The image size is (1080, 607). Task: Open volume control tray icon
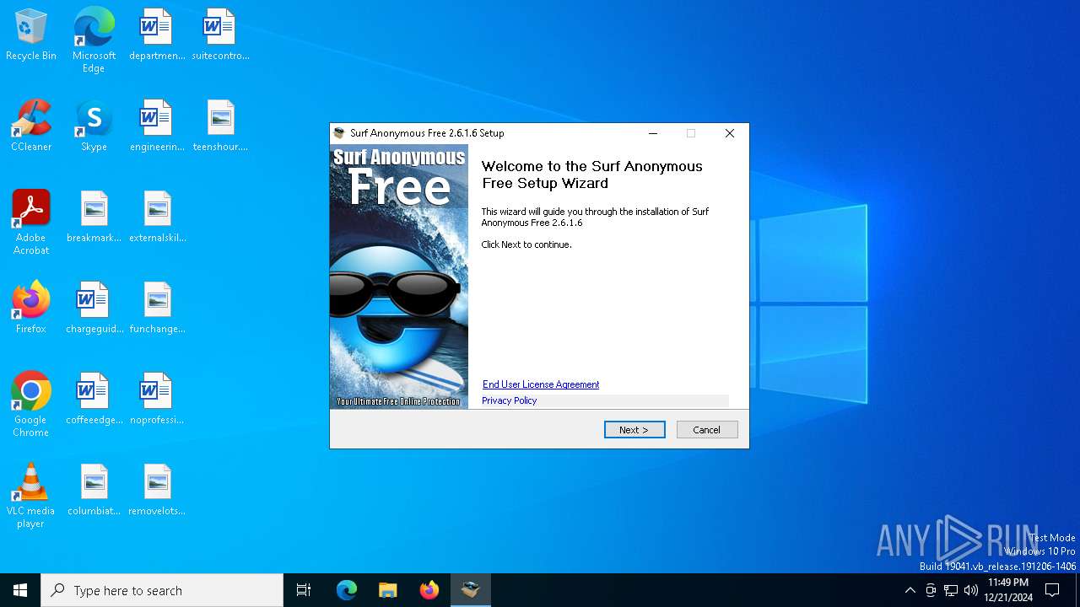point(971,590)
